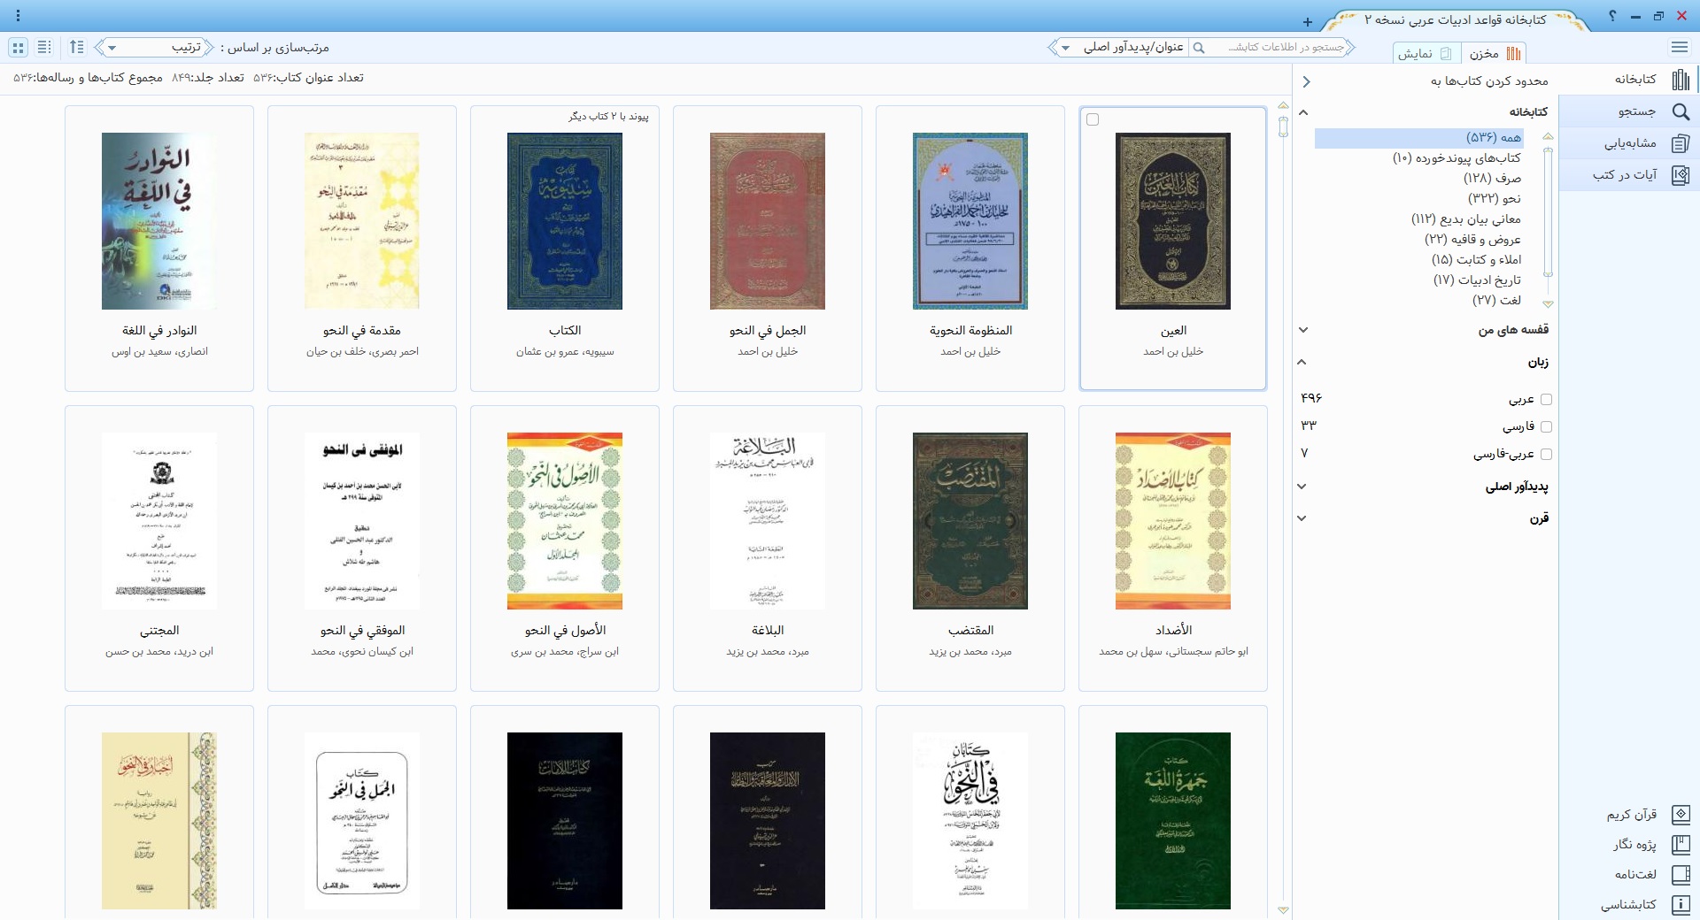Switch to the نمایش tab
The image size is (1700, 920).
pyautogui.click(x=1426, y=53)
